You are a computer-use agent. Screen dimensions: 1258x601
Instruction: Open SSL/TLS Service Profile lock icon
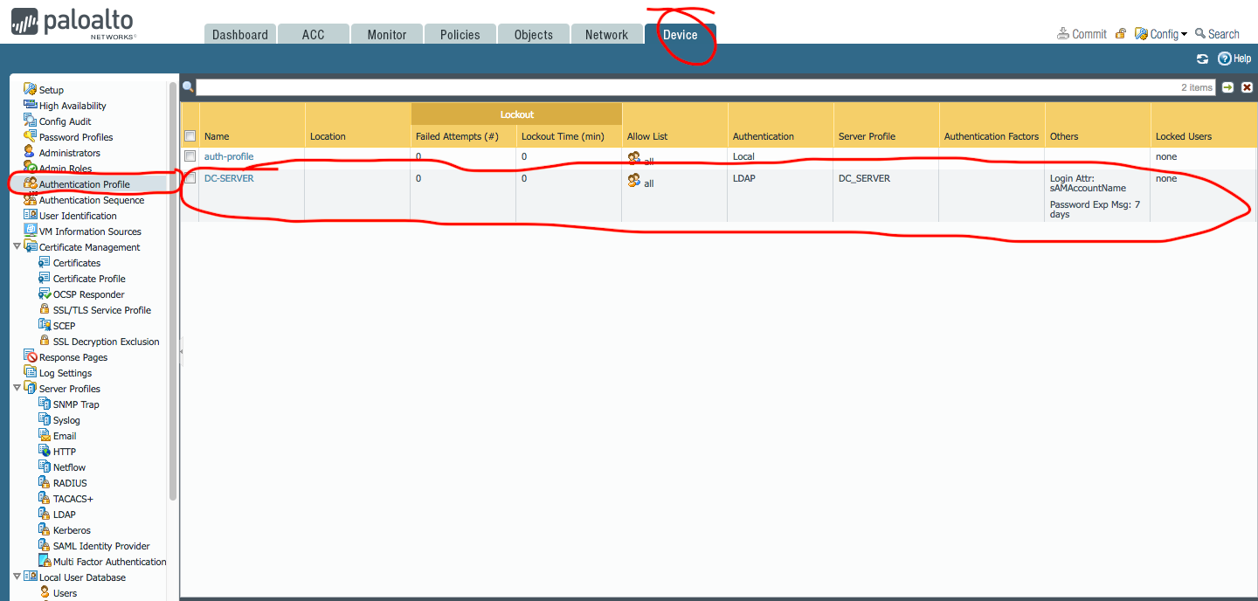(x=45, y=309)
